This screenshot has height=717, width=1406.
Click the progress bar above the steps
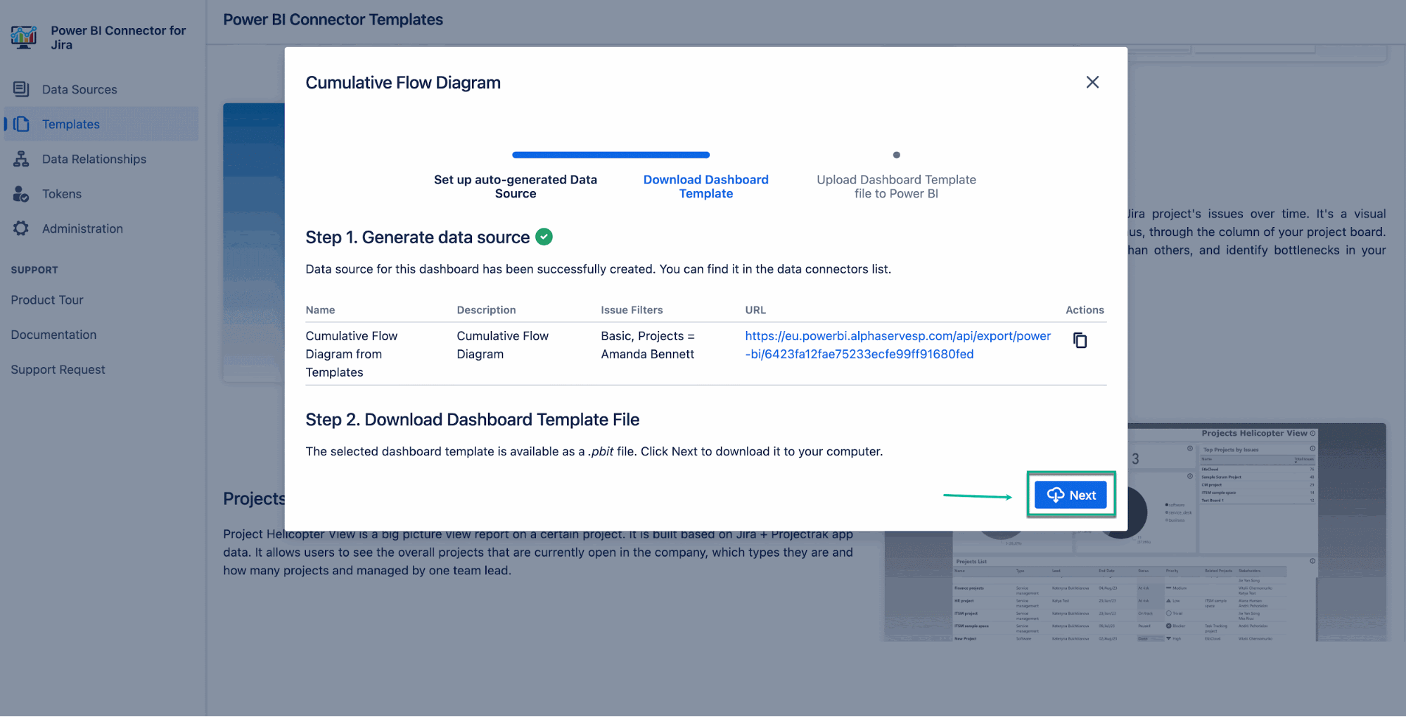pyautogui.click(x=611, y=155)
